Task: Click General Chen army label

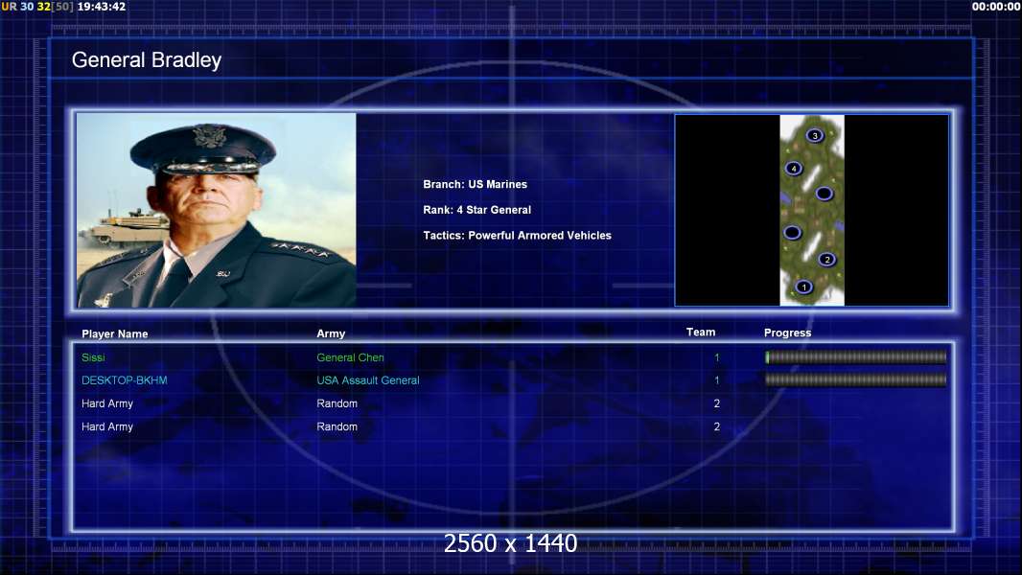Action: pyautogui.click(x=350, y=357)
